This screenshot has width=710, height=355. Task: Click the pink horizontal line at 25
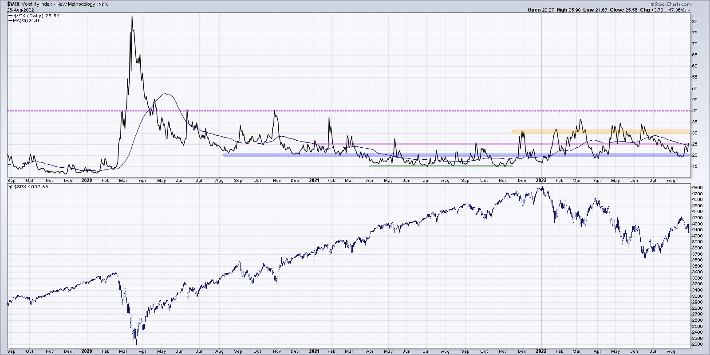tap(444, 144)
